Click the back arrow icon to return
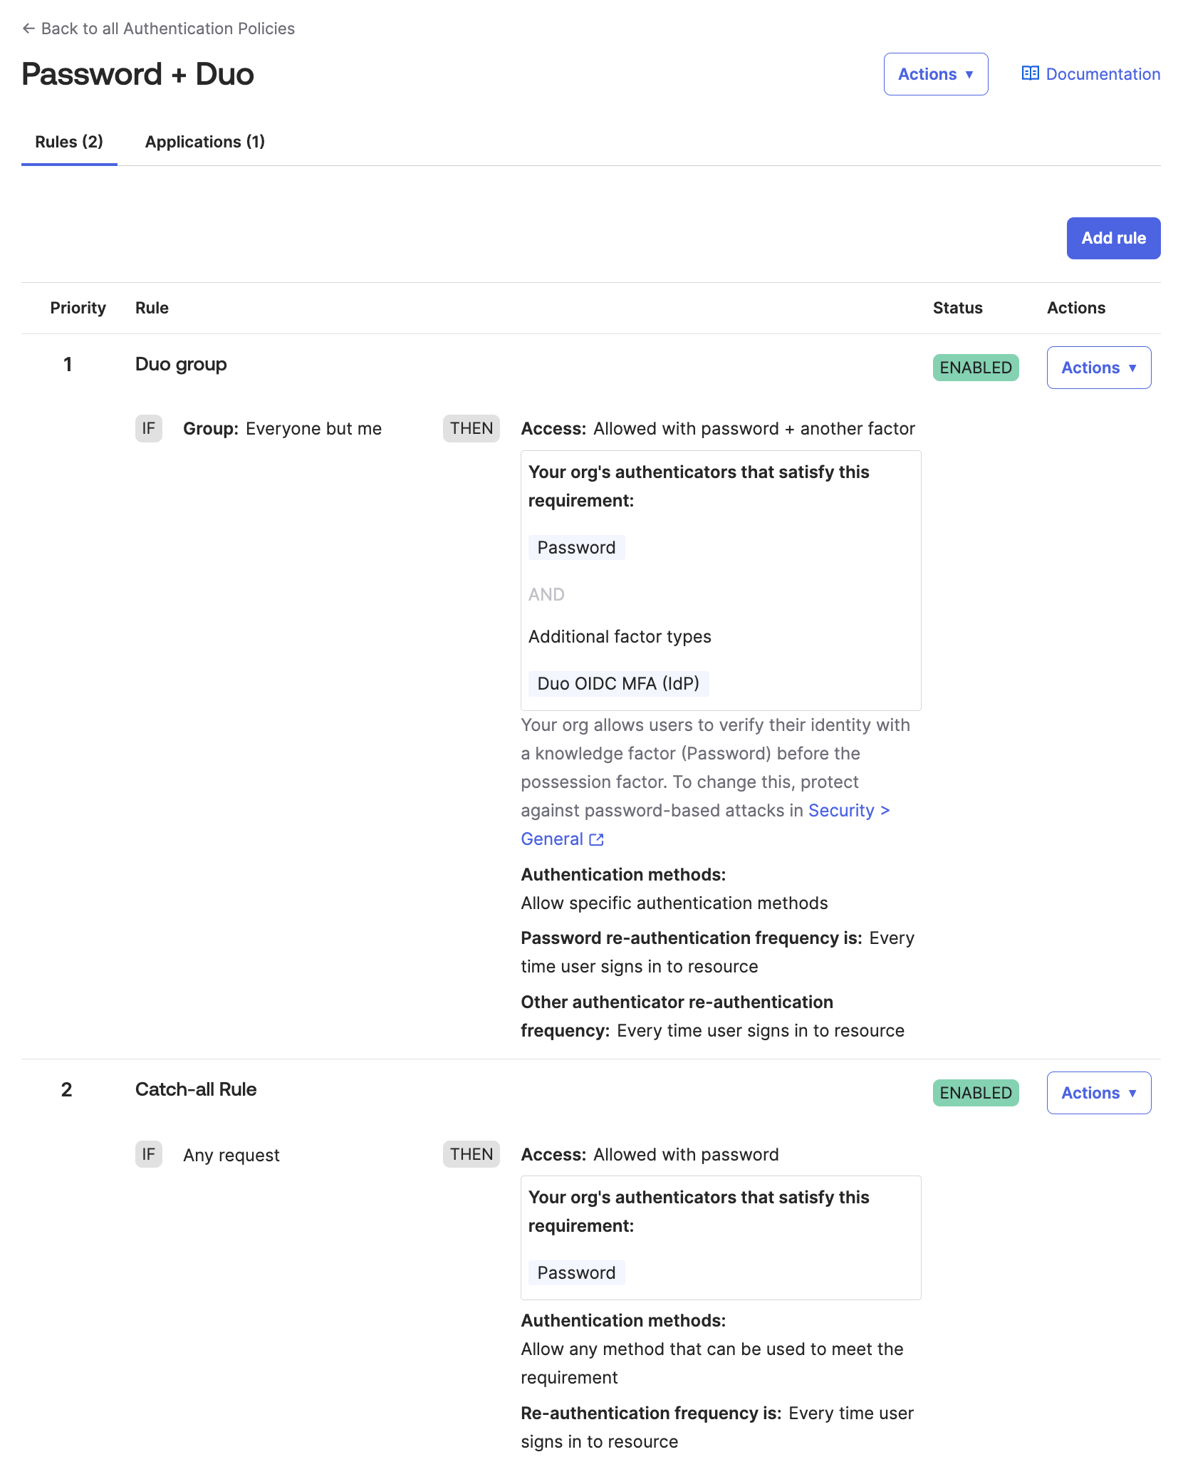Image resolution: width=1183 pixels, height=1484 pixels. pos(28,28)
